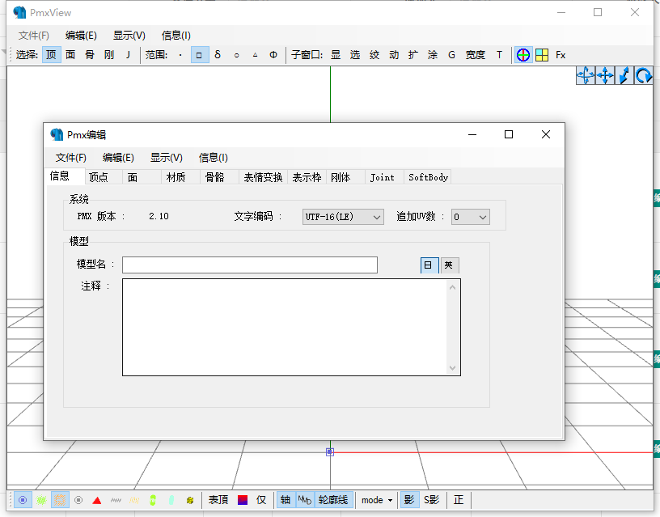Click the diagonal arrow zoom view icon
660x517 pixels.
(x=624, y=76)
